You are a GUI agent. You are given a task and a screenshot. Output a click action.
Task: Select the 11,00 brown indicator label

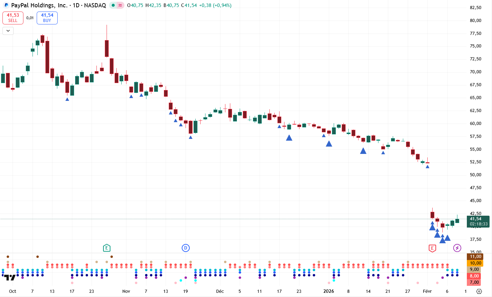click(475, 257)
